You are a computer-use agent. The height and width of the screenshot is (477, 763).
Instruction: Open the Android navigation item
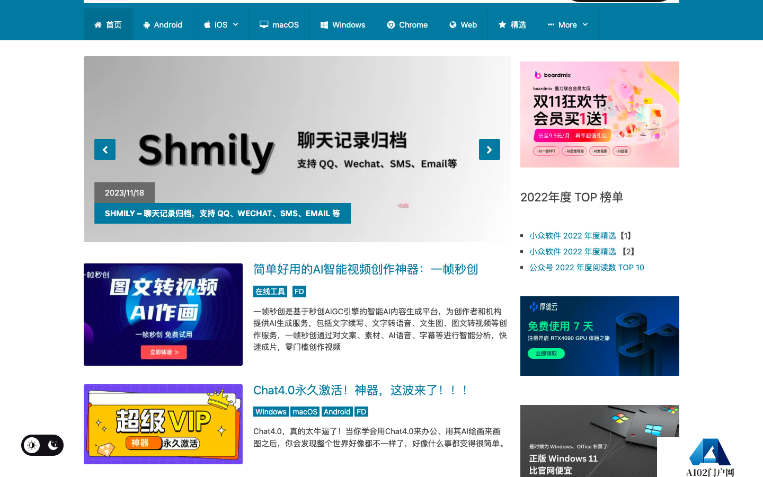click(x=163, y=25)
